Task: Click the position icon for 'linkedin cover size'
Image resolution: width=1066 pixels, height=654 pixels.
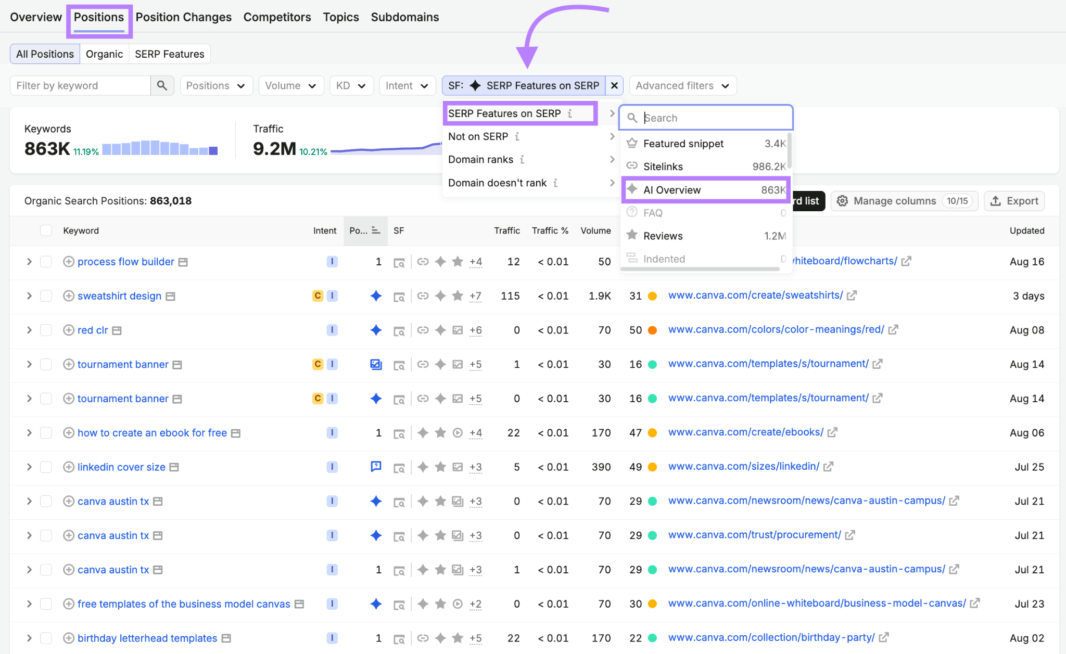Action: (x=376, y=467)
